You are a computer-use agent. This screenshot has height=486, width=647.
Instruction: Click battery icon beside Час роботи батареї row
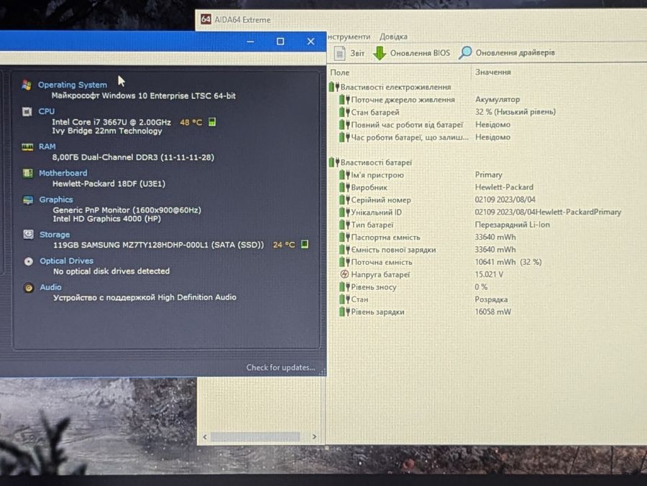[344, 137]
